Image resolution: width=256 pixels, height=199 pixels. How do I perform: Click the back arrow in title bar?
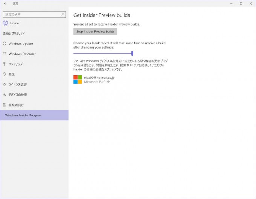[5, 3]
